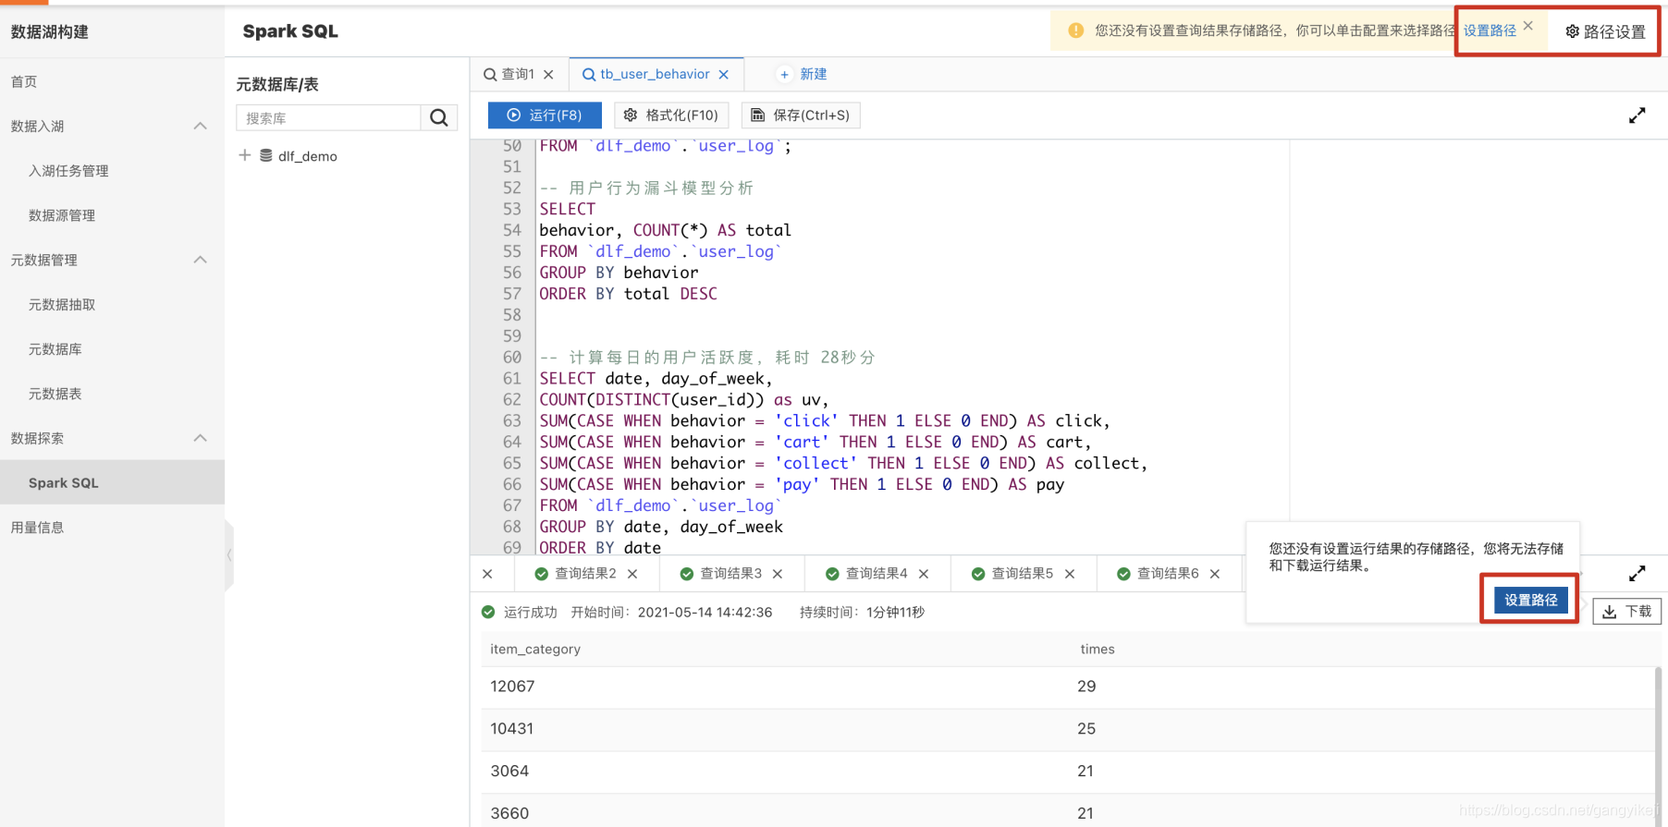Image resolution: width=1668 pixels, height=827 pixels.
Task: Dismiss the warning banner with its X
Action: (1528, 26)
